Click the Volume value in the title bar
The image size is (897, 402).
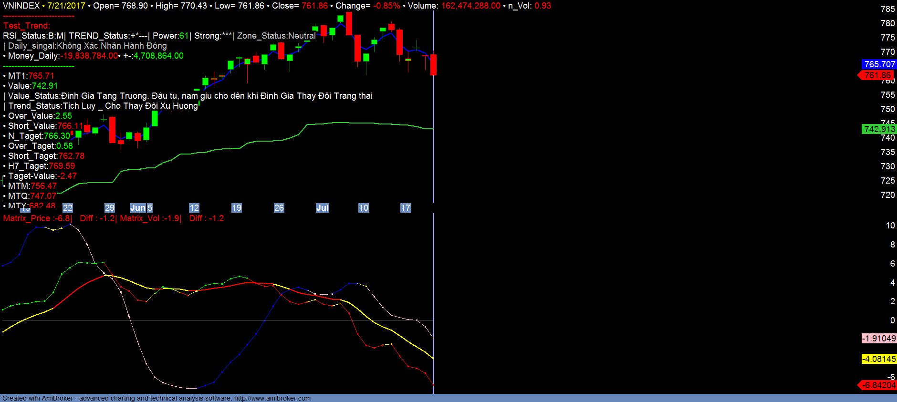point(470,6)
